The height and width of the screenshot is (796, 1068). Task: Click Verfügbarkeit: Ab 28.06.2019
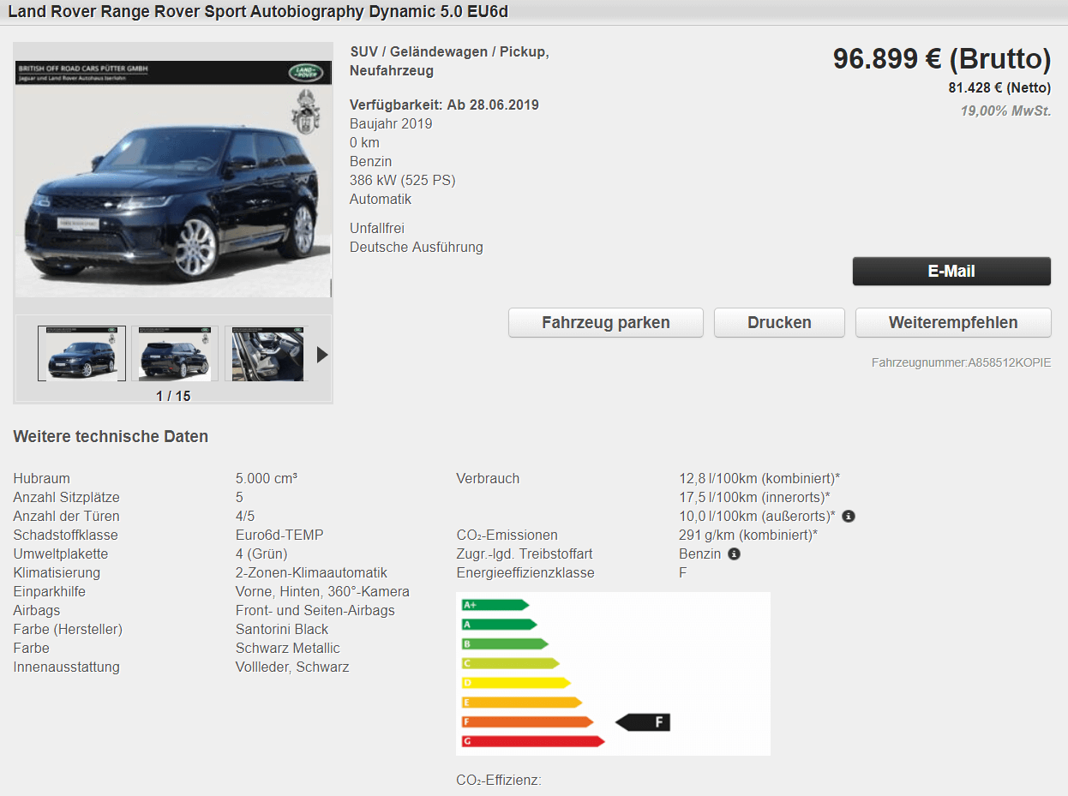pyautogui.click(x=444, y=105)
